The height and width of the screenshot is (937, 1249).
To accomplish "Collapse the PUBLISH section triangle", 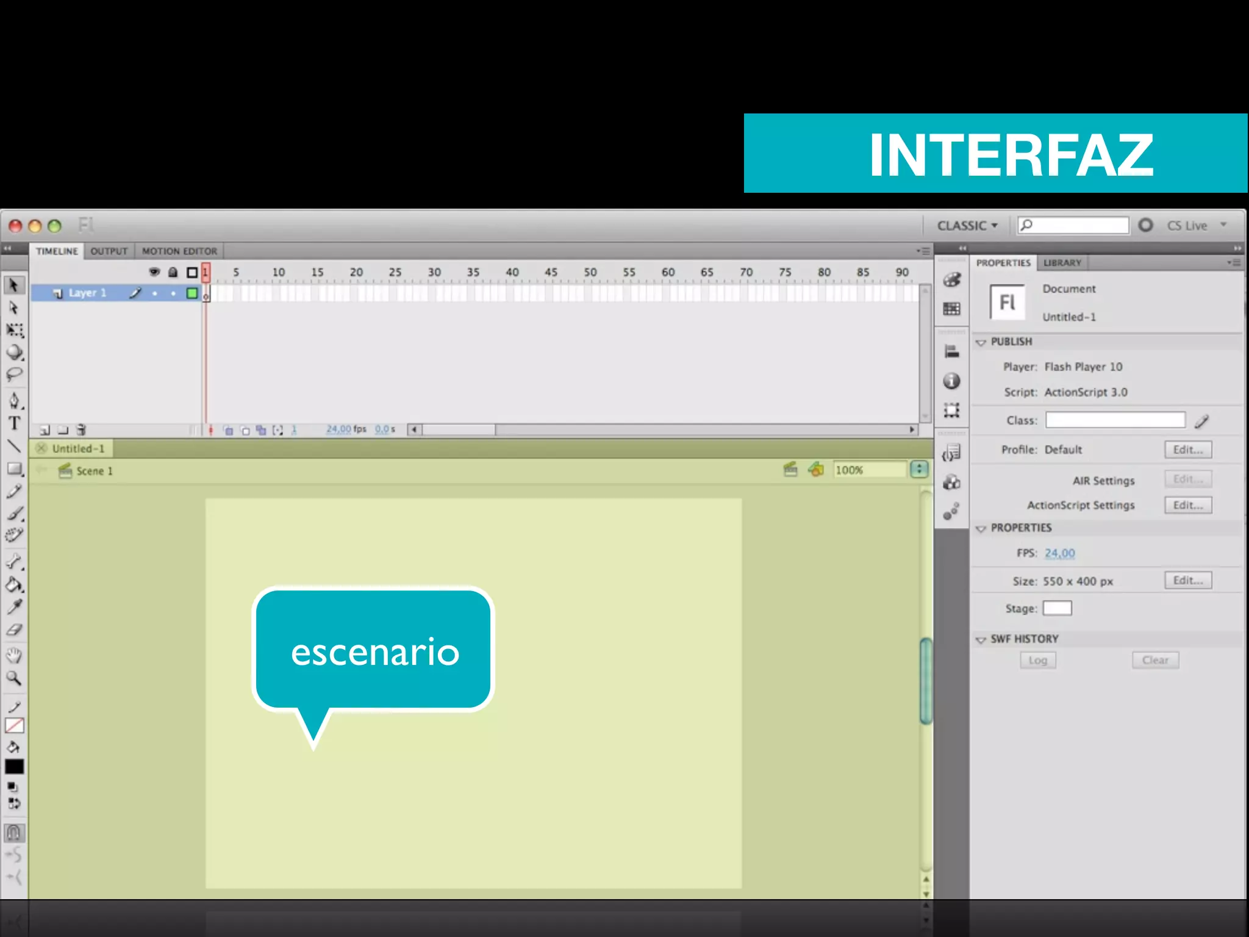I will (981, 342).
